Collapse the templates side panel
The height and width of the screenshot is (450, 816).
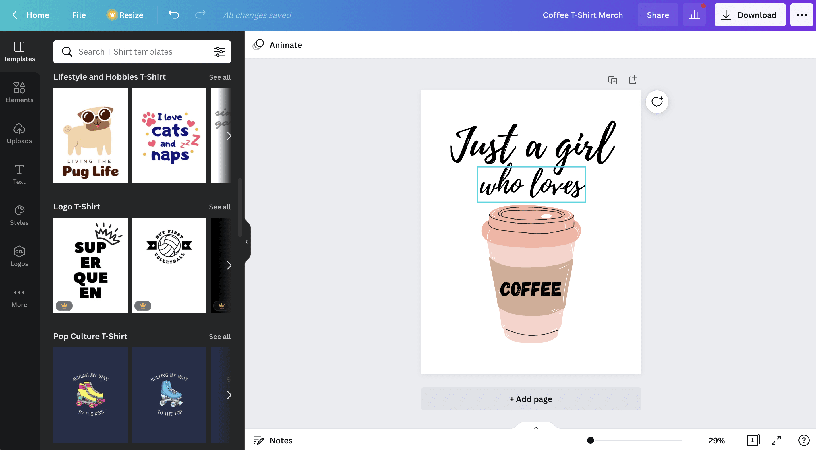click(x=247, y=242)
